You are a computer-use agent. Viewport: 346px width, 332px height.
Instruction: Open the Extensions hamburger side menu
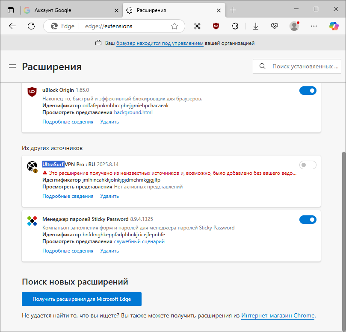point(12,66)
